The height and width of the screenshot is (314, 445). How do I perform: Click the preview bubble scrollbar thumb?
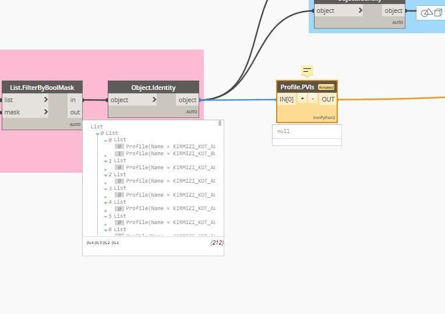[220, 123]
